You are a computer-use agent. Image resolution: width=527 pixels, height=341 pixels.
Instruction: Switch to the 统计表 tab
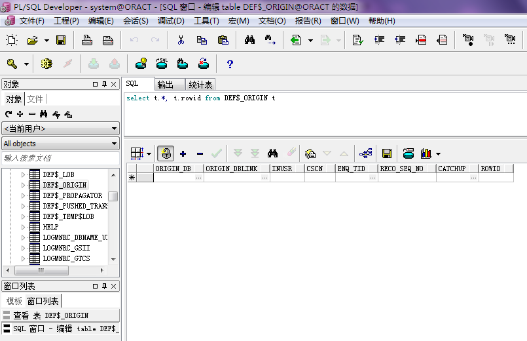(200, 85)
